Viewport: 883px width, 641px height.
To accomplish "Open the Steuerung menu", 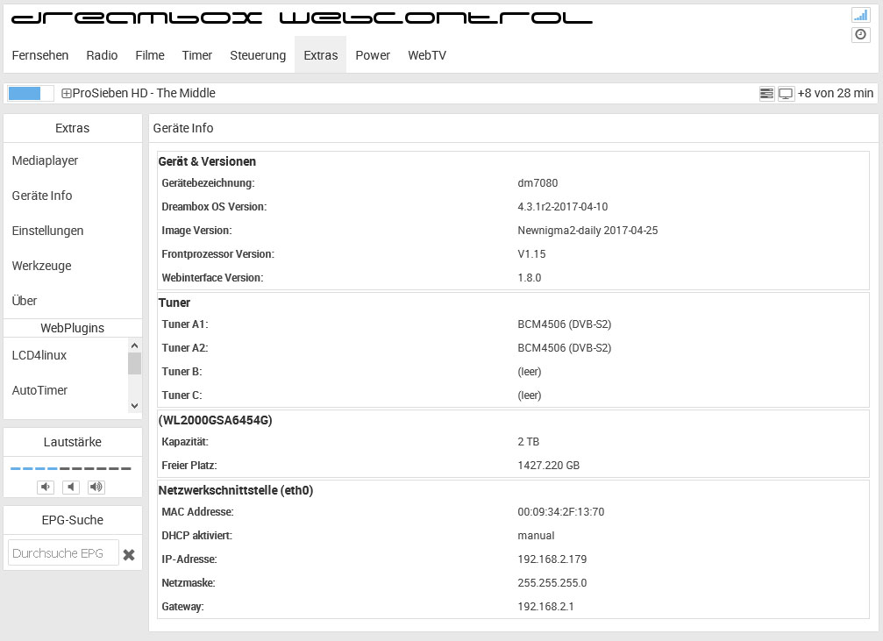I will [258, 55].
